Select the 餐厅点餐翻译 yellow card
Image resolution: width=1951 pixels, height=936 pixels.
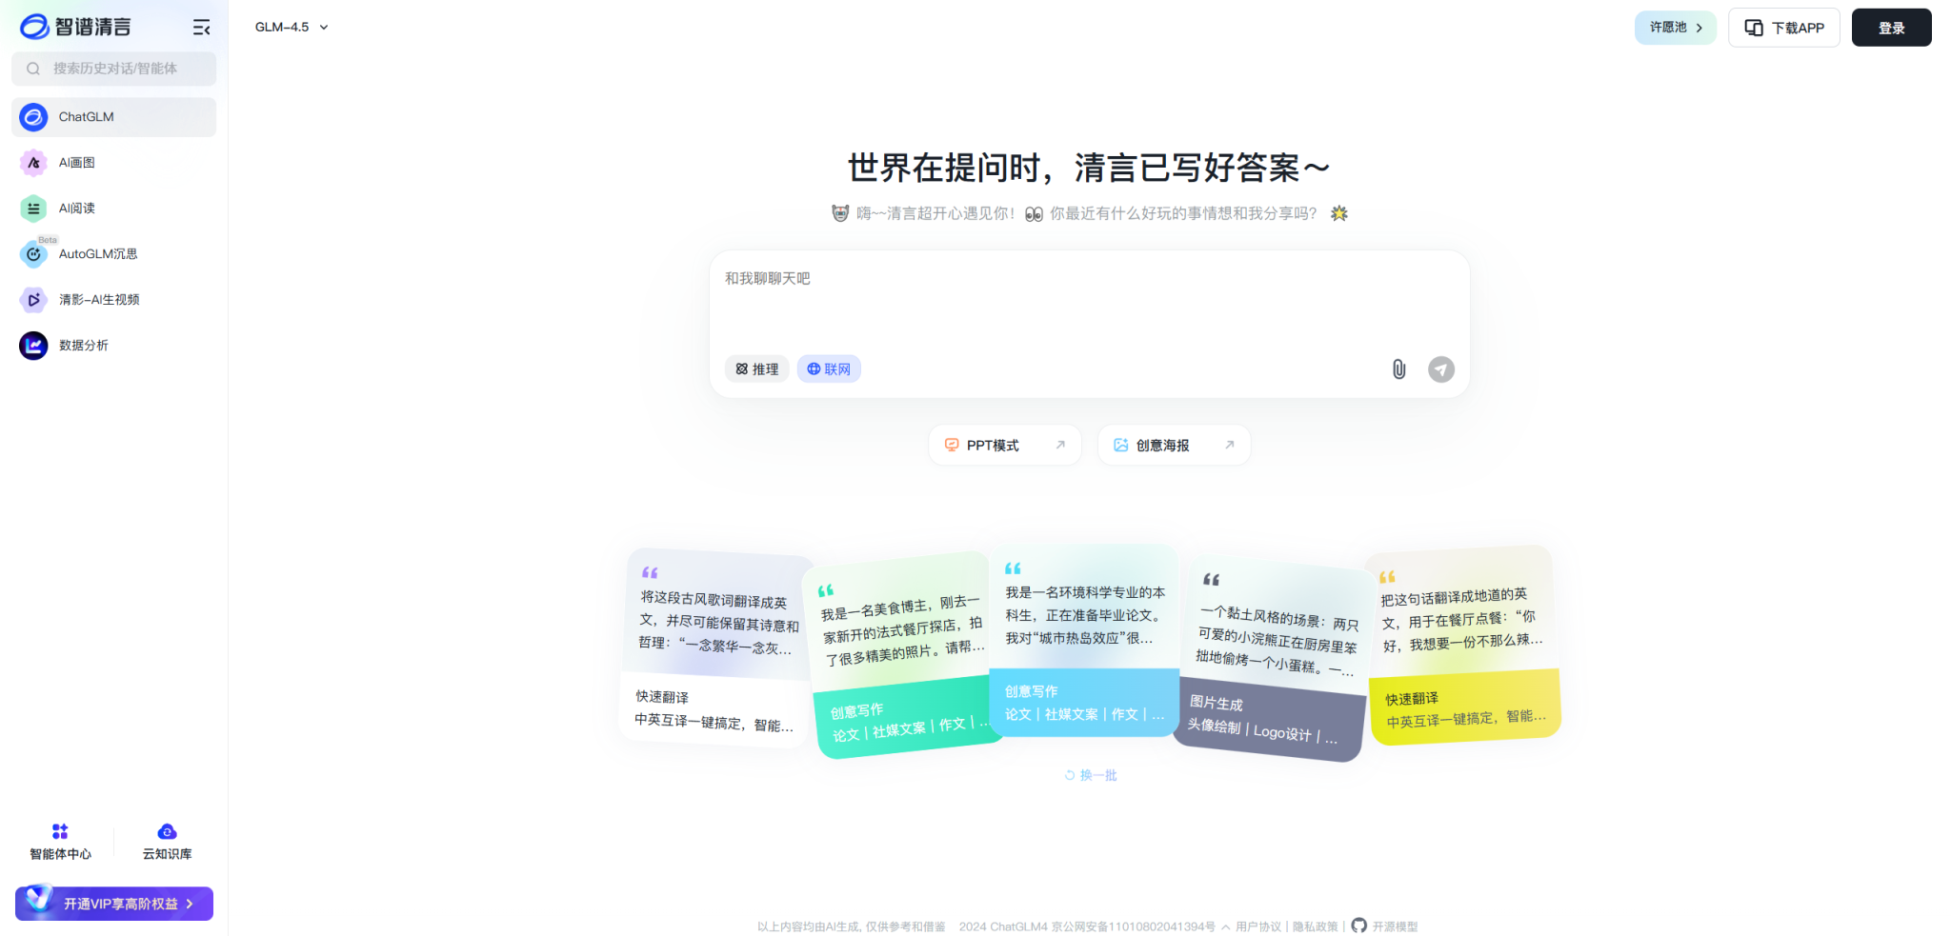click(x=1463, y=646)
